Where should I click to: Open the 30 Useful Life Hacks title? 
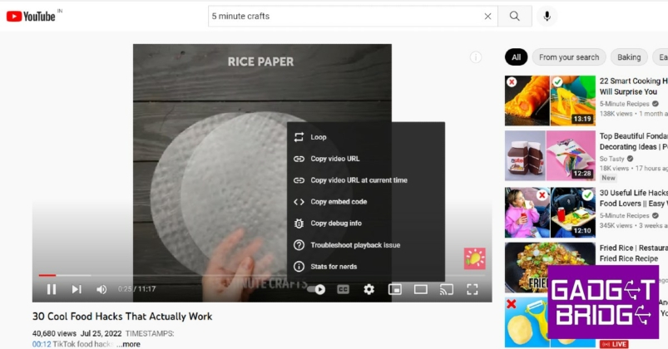[634, 198]
